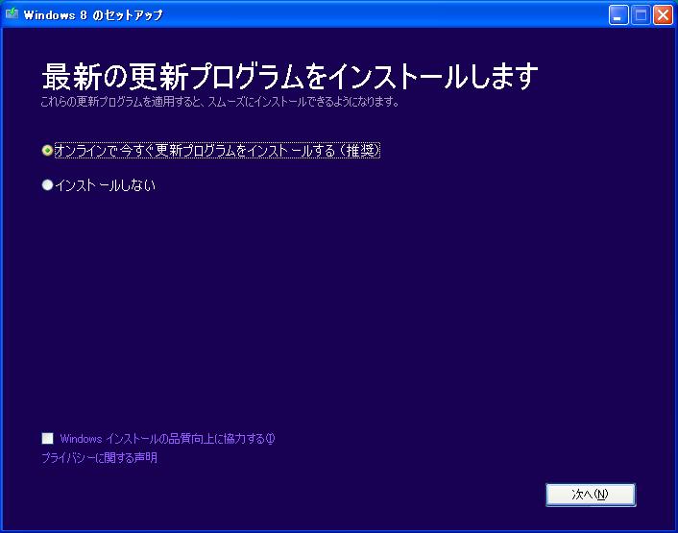Viewport: 678px width, 533px height.
Task: Click the Windows インストールの品質向上に協力する label
Action: coord(167,439)
